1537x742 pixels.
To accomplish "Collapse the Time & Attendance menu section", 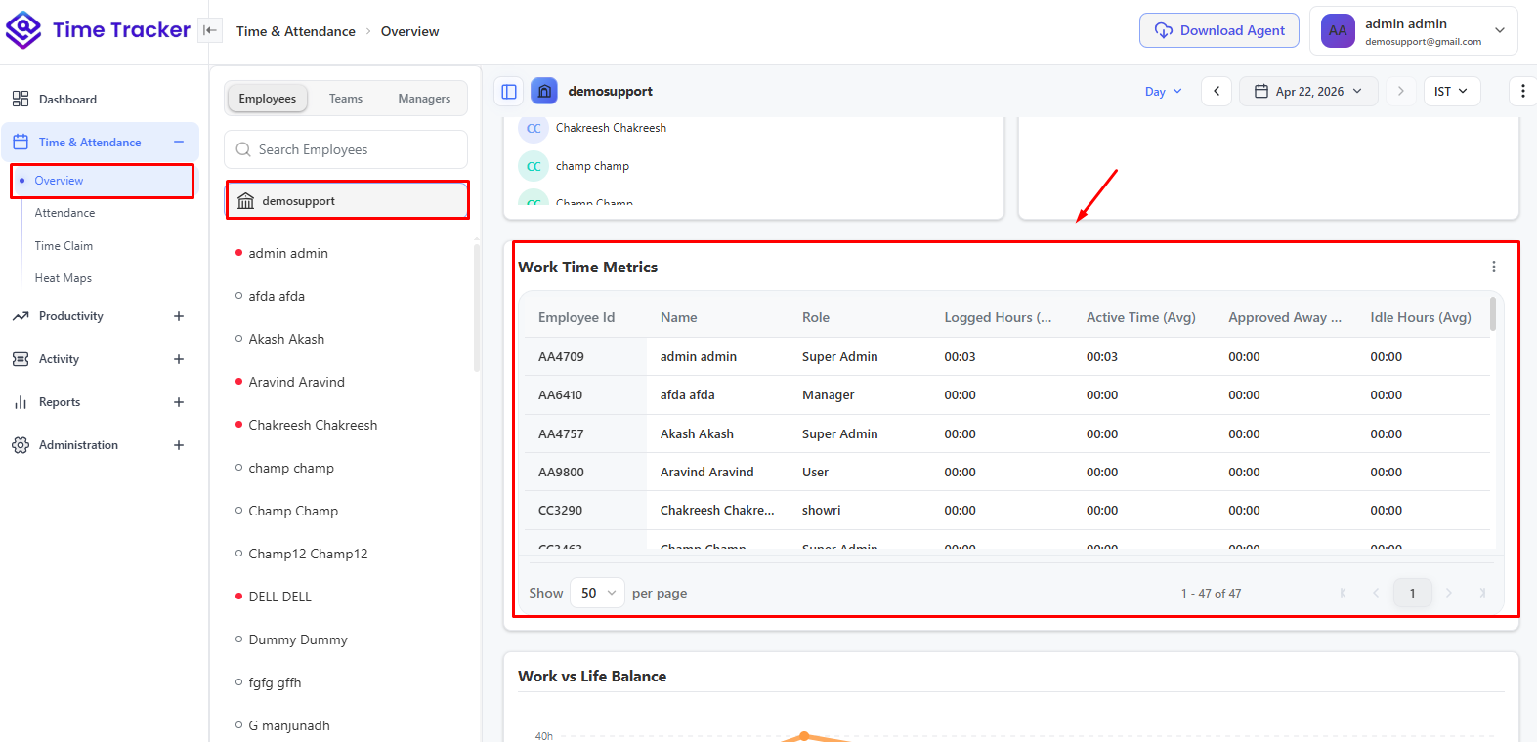I will (179, 143).
